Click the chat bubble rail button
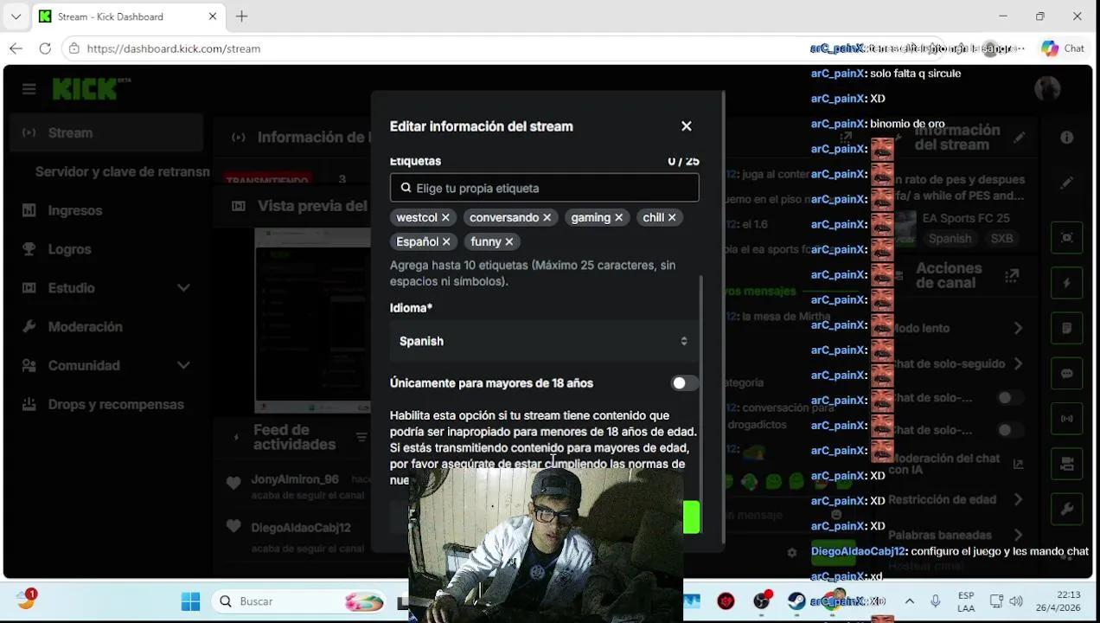 click(x=1067, y=374)
